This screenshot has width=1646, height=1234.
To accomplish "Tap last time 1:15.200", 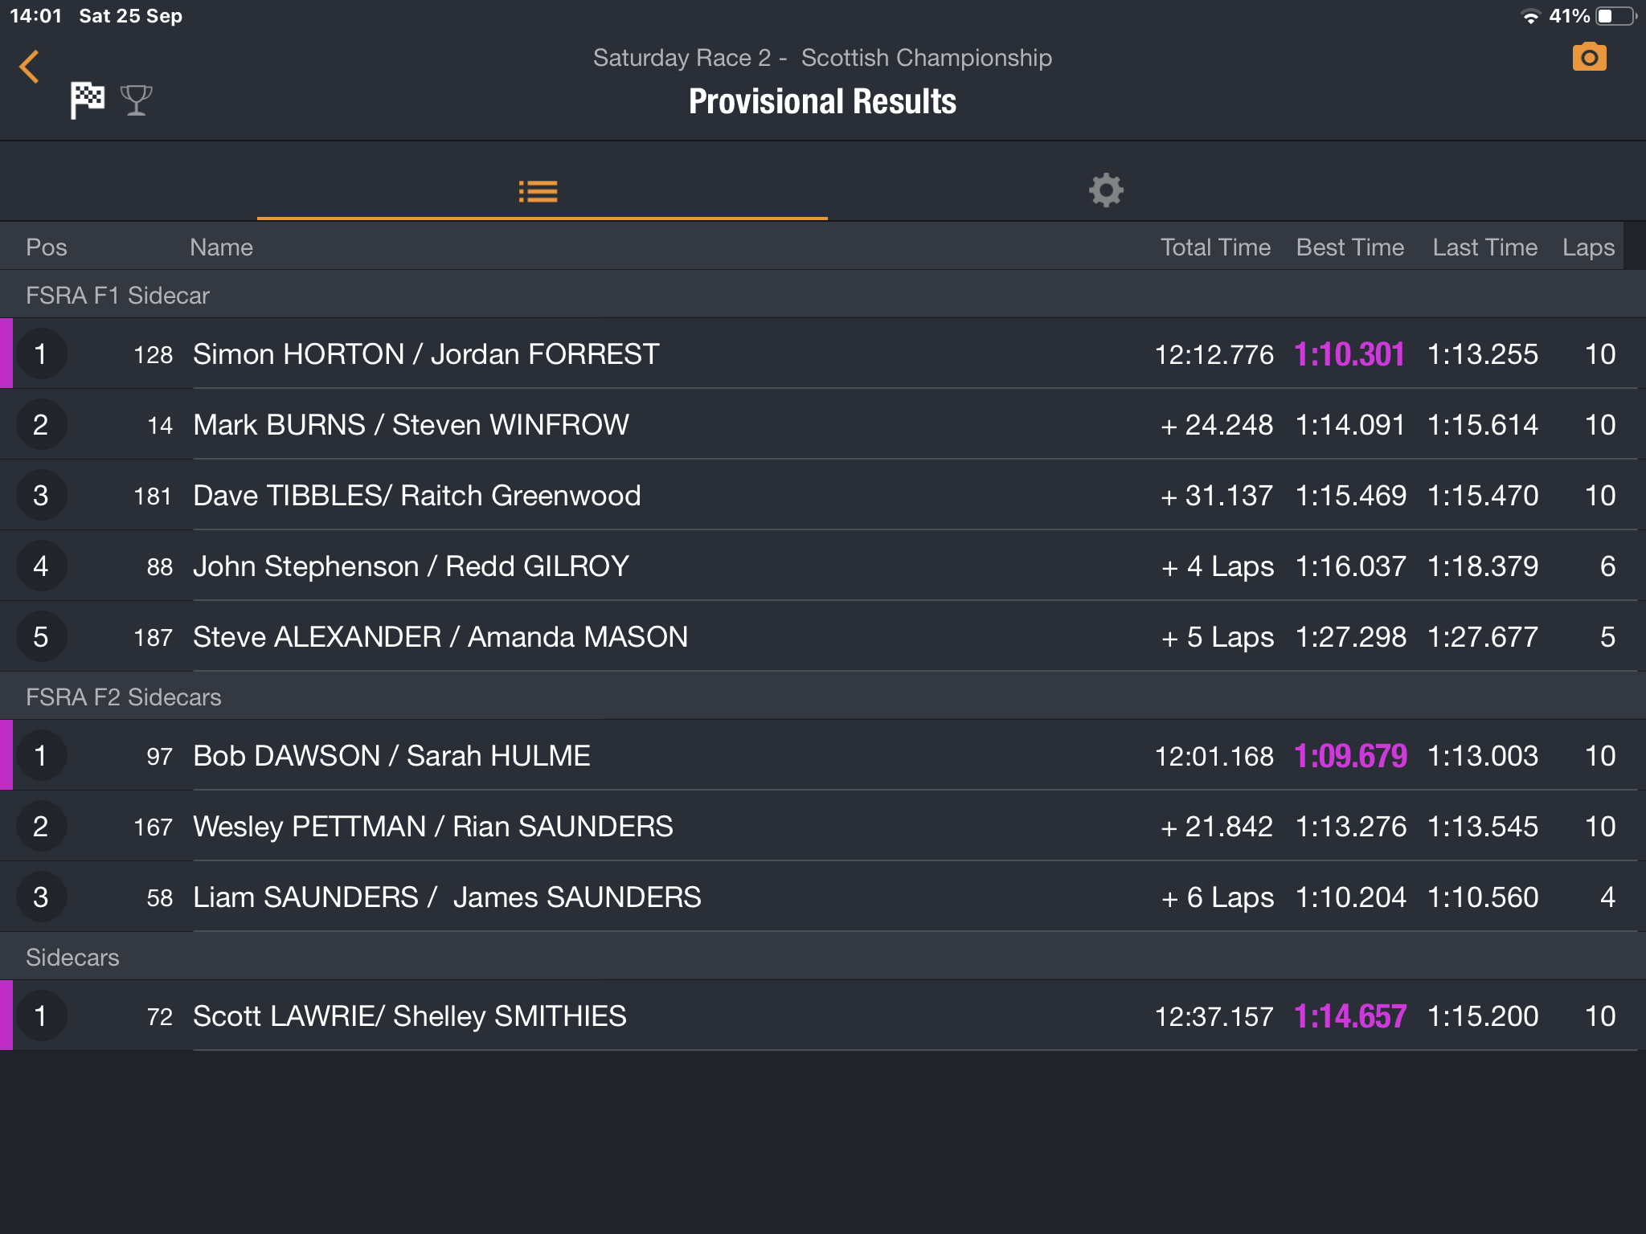I will click(1483, 1016).
